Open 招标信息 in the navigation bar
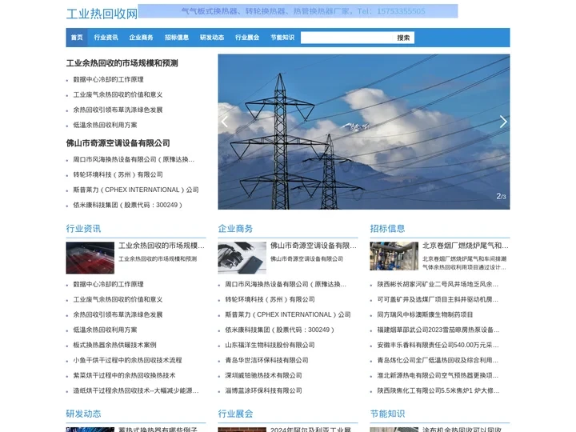The height and width of the screenshot is (432, 576). [177, 38]
